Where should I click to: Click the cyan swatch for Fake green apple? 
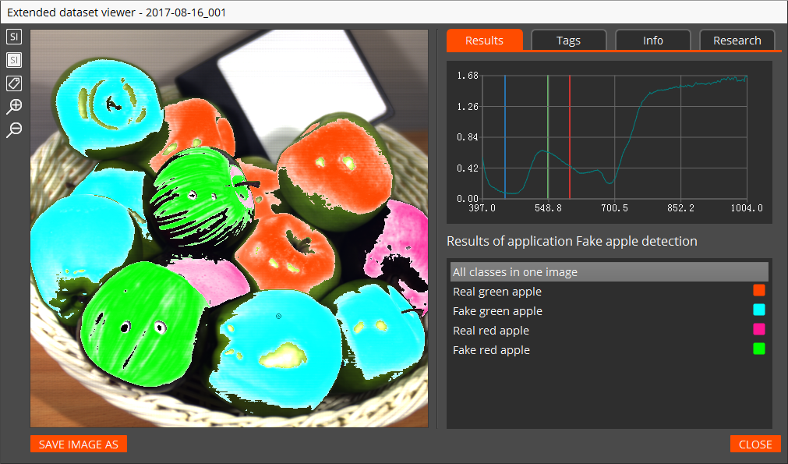758,310
